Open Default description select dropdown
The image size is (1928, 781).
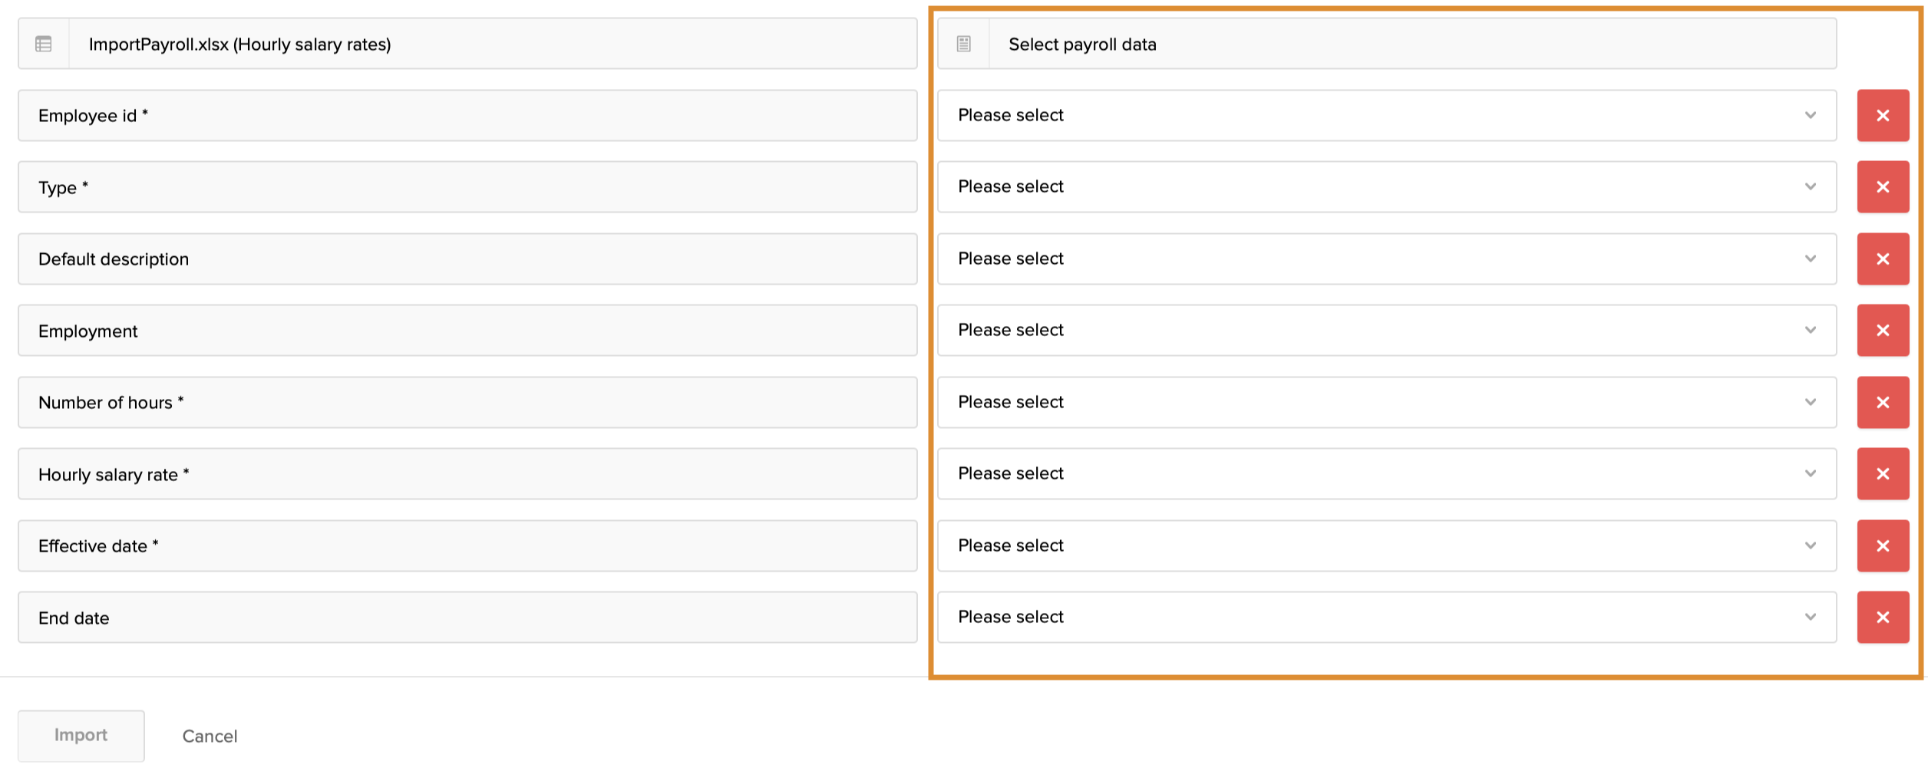click(1386, 259)
